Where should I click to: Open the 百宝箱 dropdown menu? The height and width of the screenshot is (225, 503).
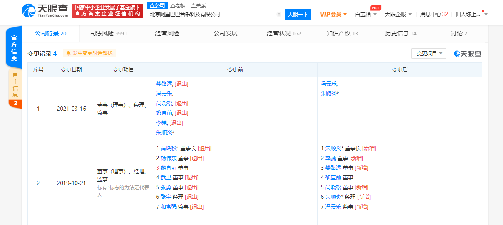tap(366, 14)
